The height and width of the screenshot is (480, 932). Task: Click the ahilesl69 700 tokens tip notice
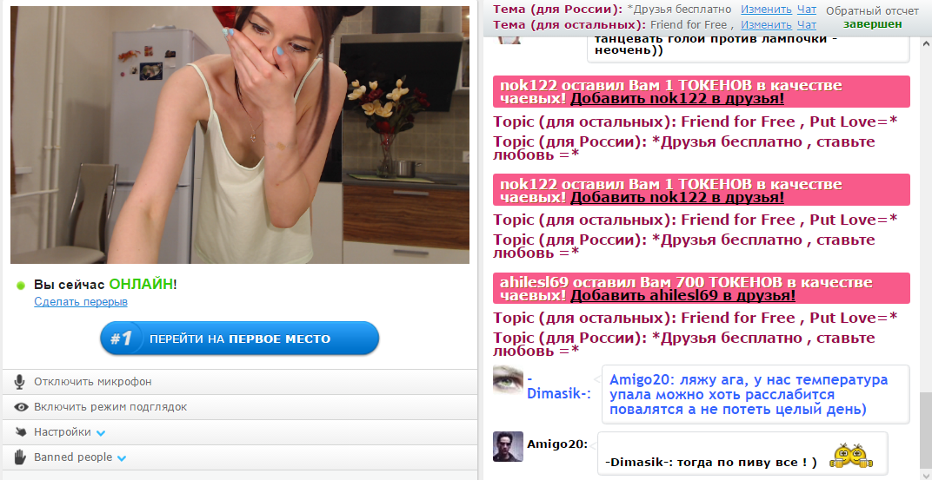[702, 288]
